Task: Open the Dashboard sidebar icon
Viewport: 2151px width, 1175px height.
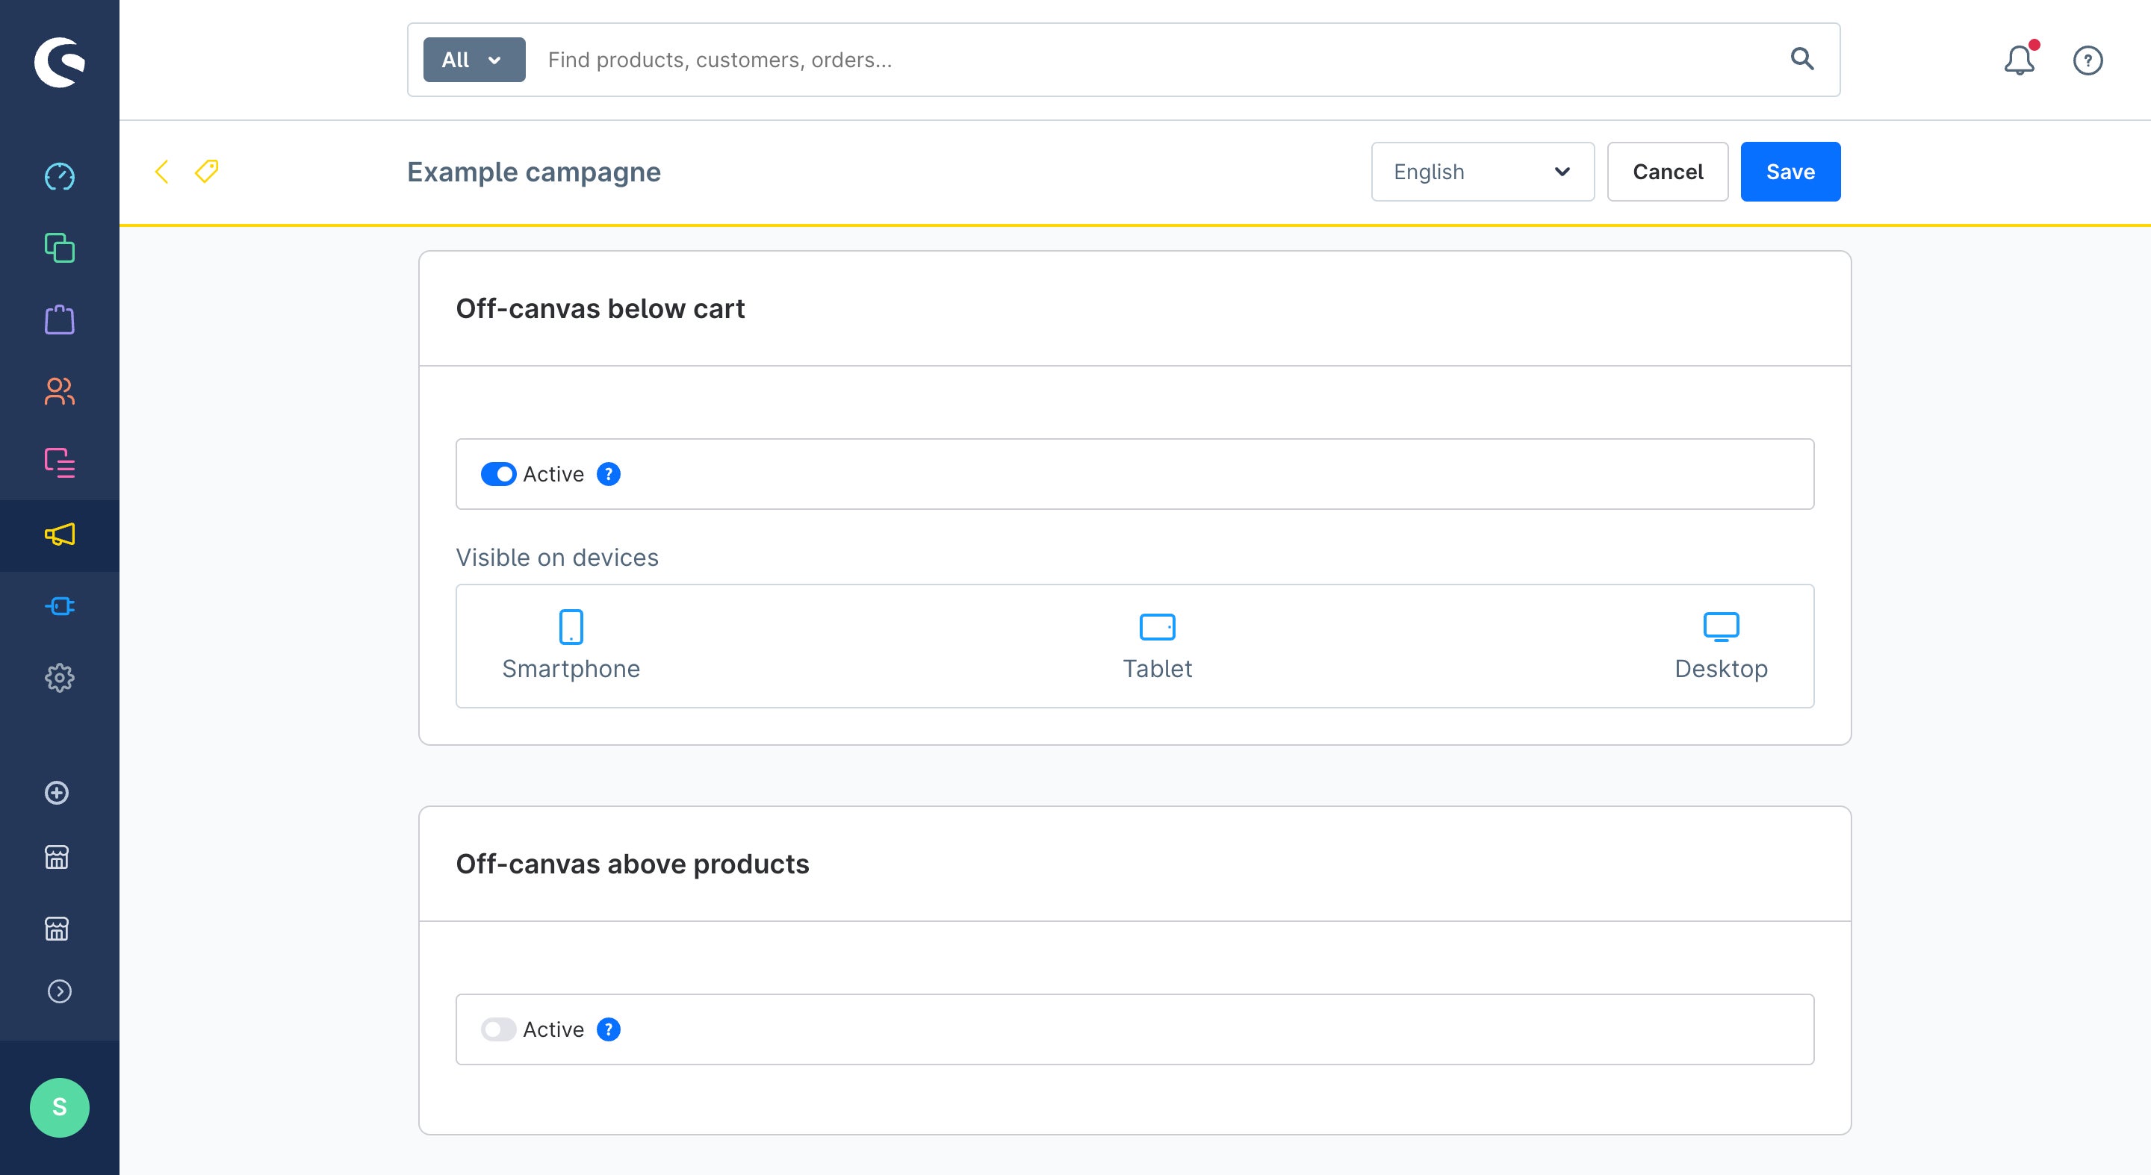Action: 59,177
